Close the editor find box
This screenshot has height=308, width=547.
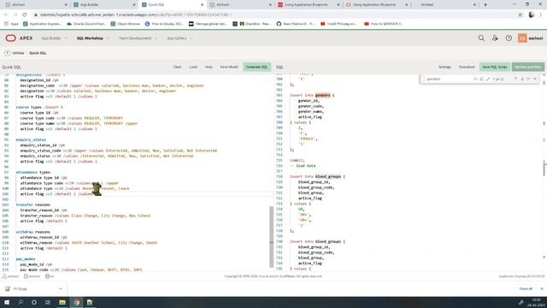(535, 79)
